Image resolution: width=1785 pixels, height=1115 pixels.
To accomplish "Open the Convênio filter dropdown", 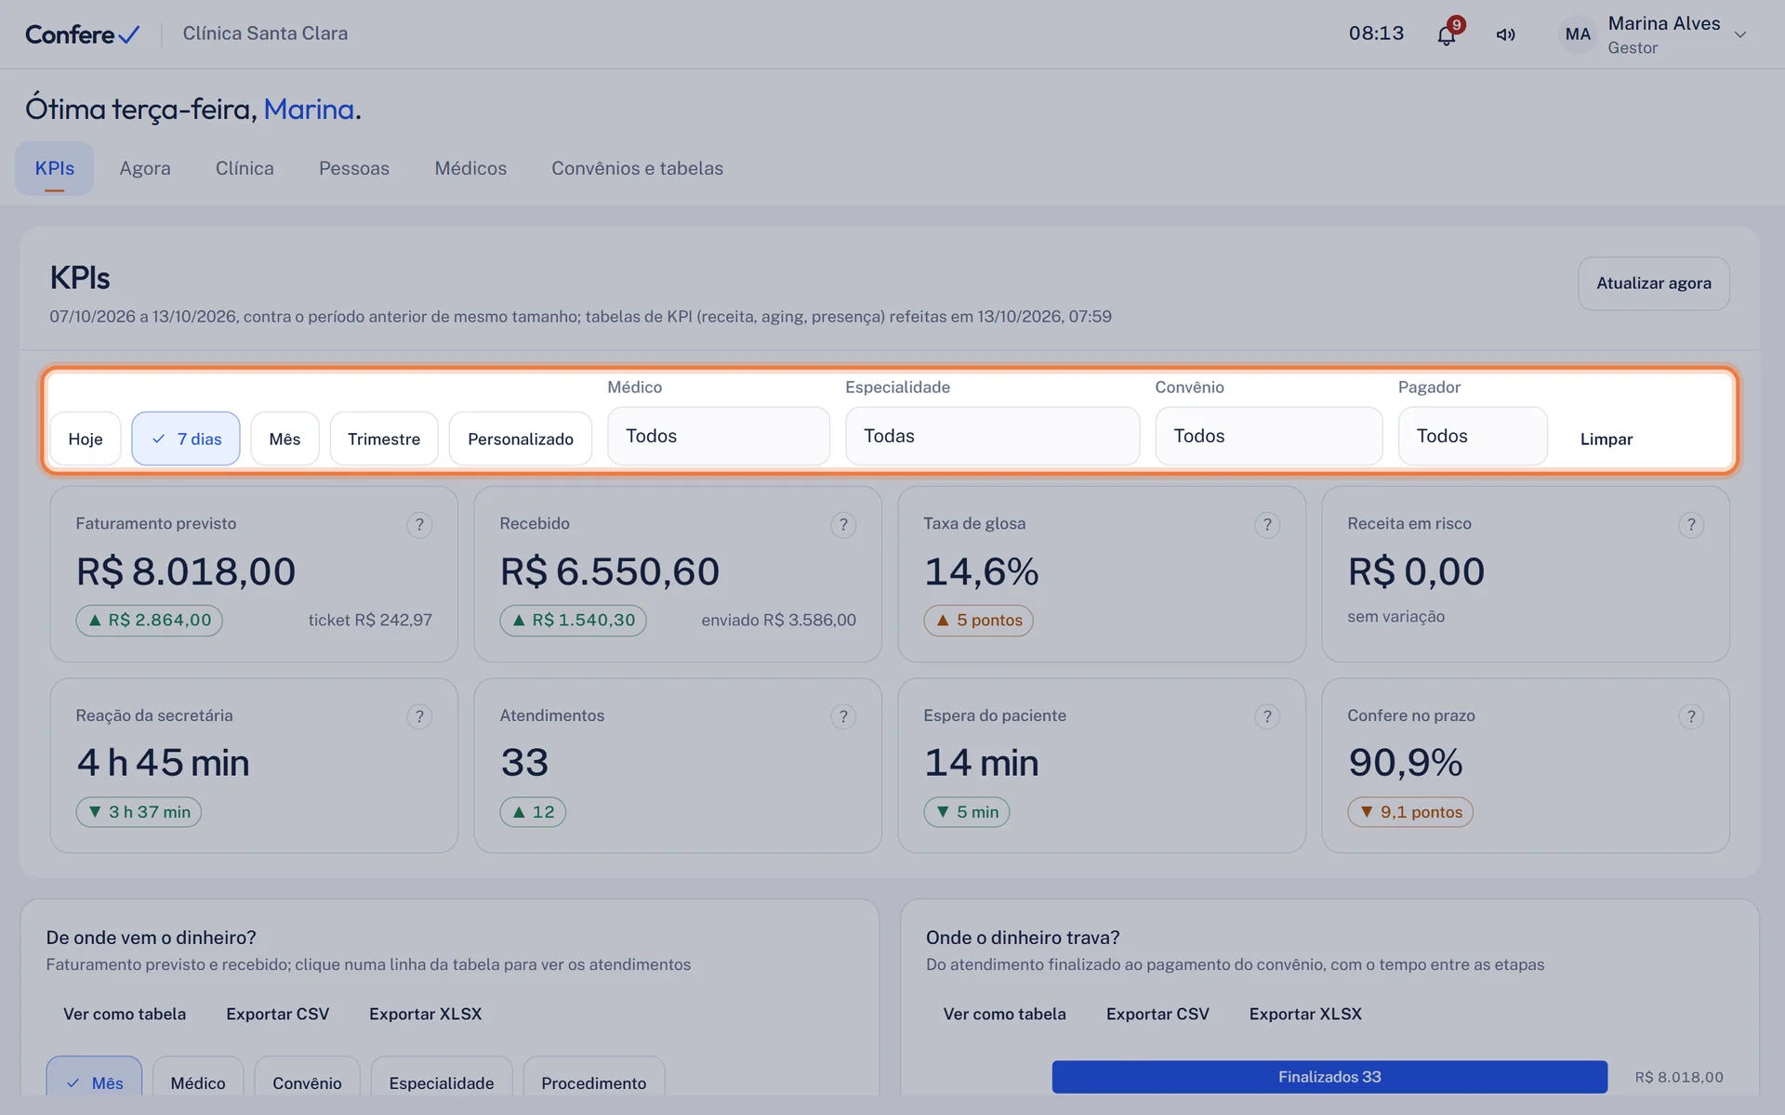I will tap(1269, 436).
